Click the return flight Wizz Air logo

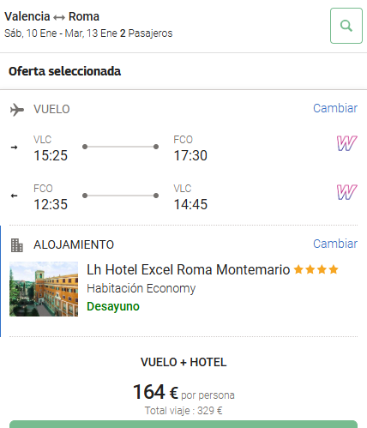tap(346, 192)
